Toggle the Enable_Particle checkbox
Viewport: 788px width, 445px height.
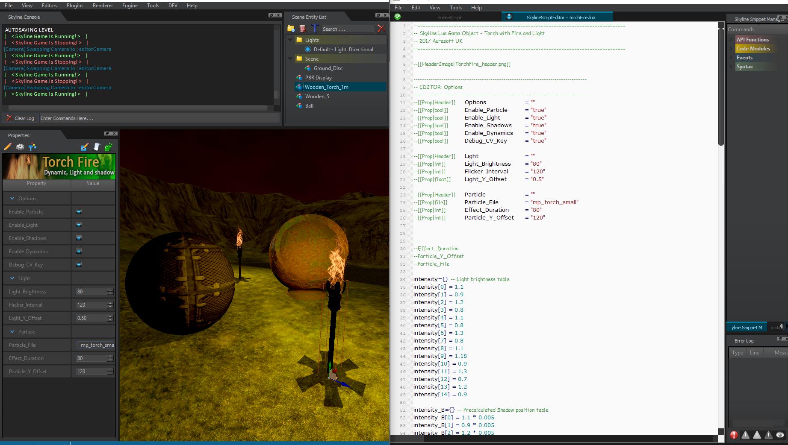(78, 211)
